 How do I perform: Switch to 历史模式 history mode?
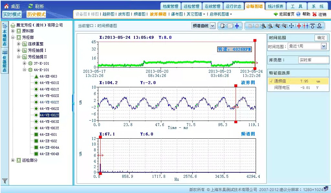coord(36,15)
